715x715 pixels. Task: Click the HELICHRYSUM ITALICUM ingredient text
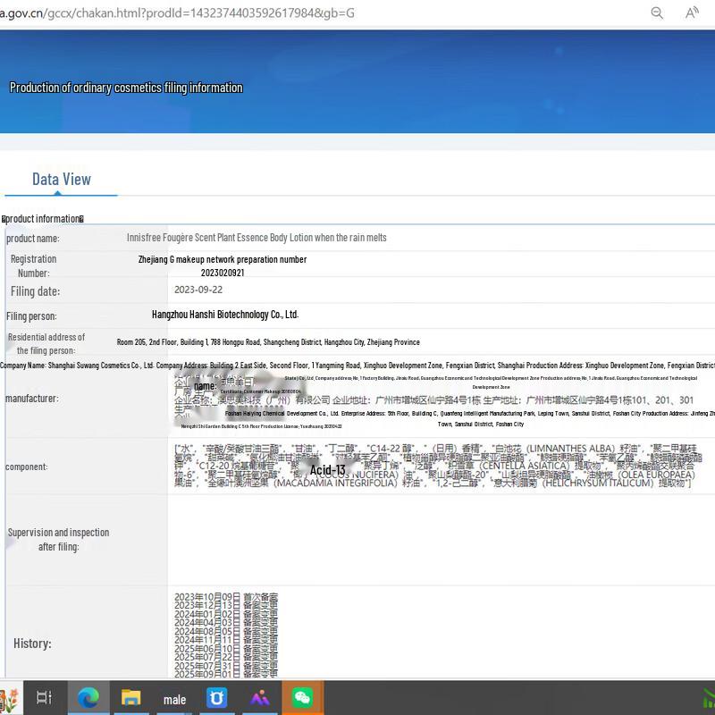point(598,483)
